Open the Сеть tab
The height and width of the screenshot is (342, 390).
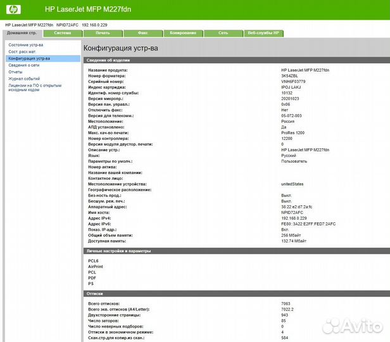[x=223, y=33]
